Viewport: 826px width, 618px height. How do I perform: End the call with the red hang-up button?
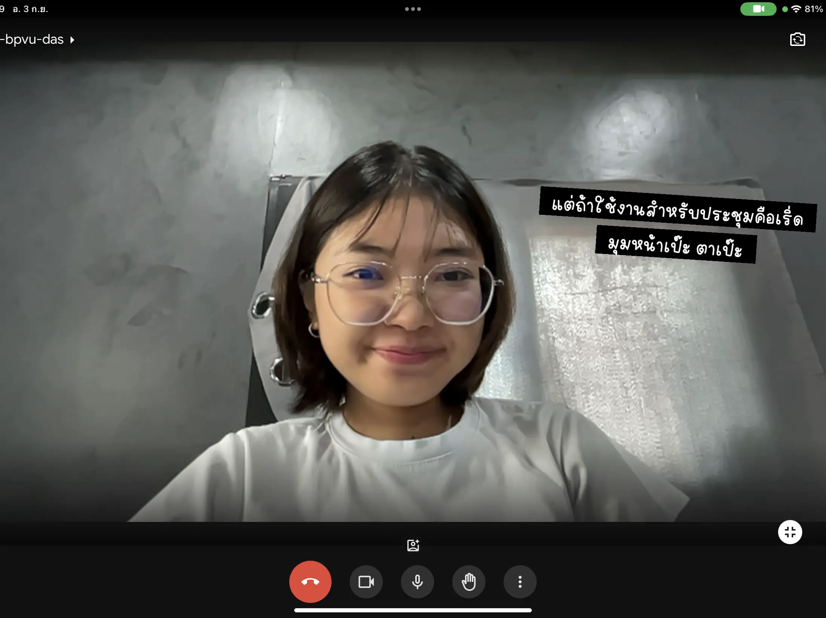click(x=310, y=581)
